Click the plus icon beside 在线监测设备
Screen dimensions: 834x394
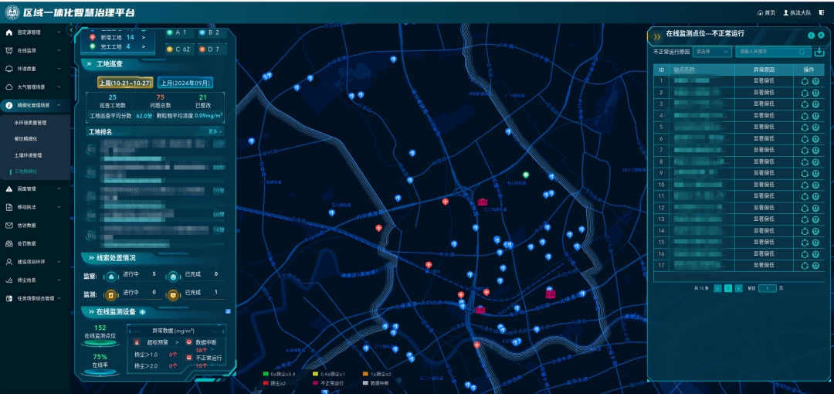coord(142,312)
